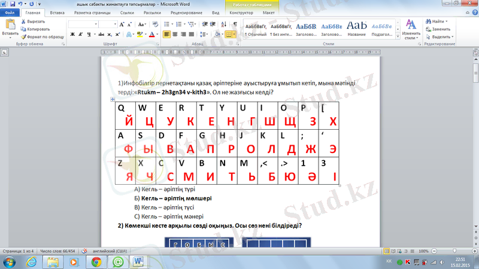Image resolution: width=479 pixels, height=269 pixels.
Task: Save document using quick access toolbar
Action: click(14, 4)
